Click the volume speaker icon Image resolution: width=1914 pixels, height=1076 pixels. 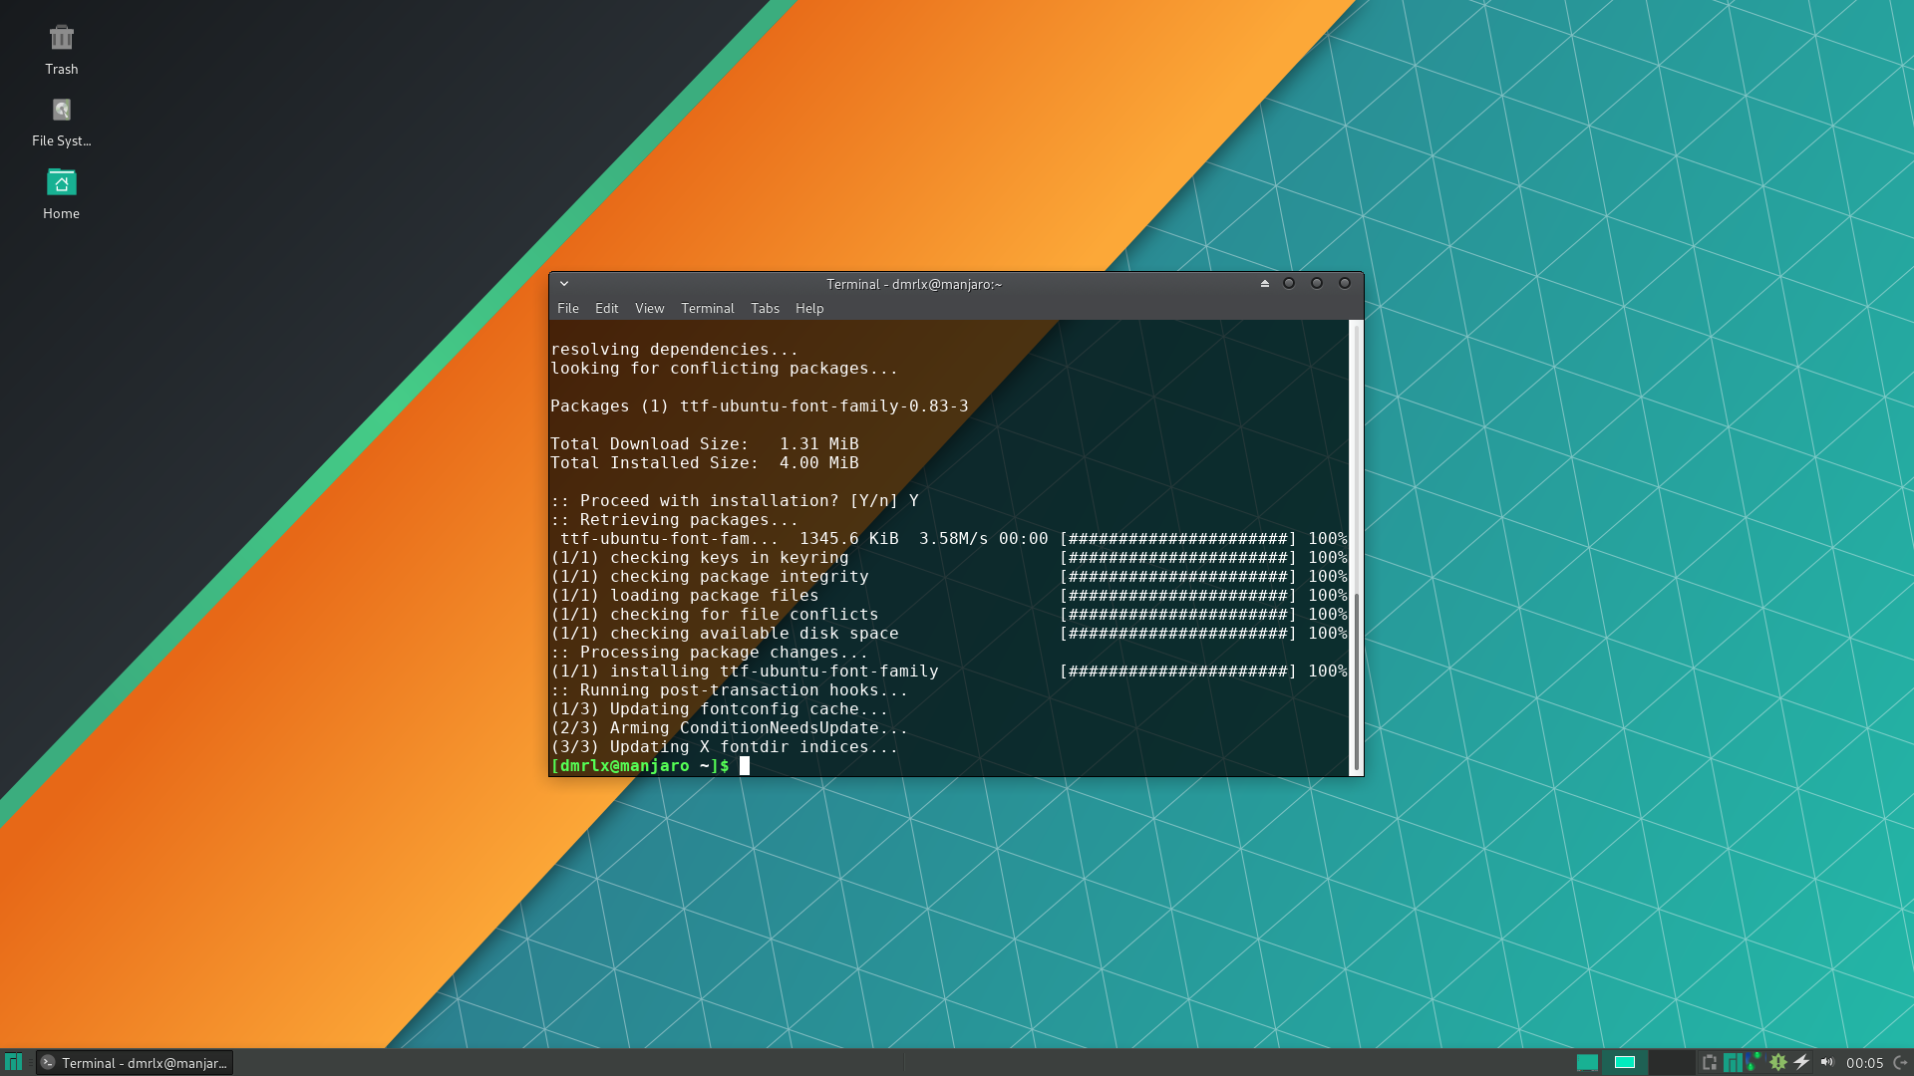1827,1062
